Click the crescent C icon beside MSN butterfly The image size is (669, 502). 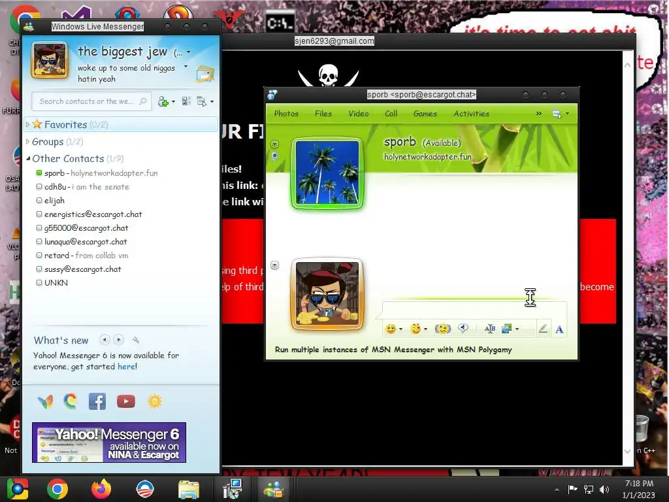[x=71, y=401]
